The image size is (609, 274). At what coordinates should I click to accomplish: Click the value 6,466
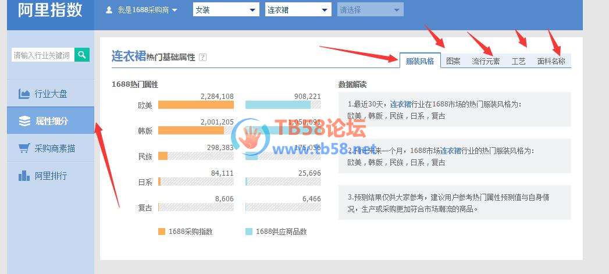(x=312, y=198)
